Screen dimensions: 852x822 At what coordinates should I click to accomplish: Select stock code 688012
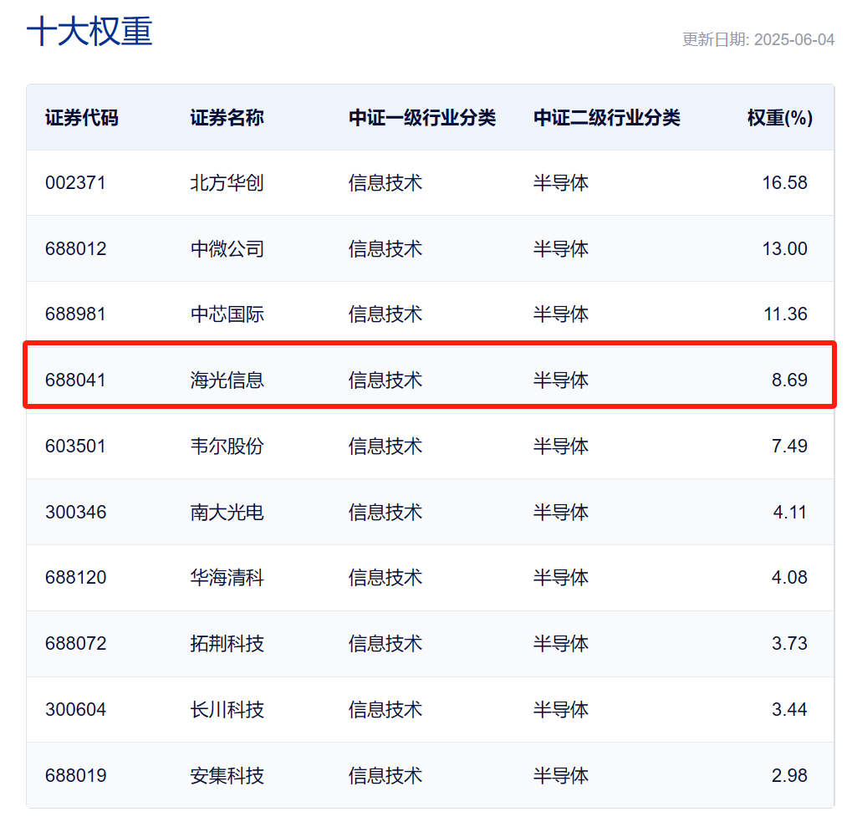(x=75, y=249)
